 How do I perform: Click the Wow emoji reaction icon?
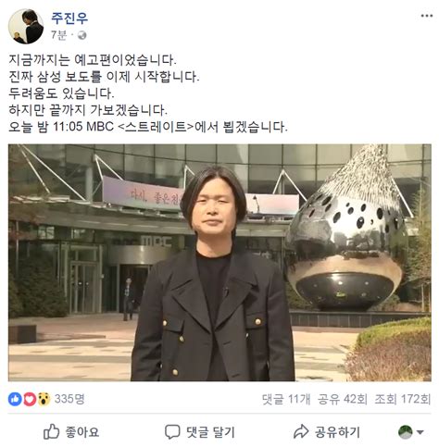coord(44,399)
